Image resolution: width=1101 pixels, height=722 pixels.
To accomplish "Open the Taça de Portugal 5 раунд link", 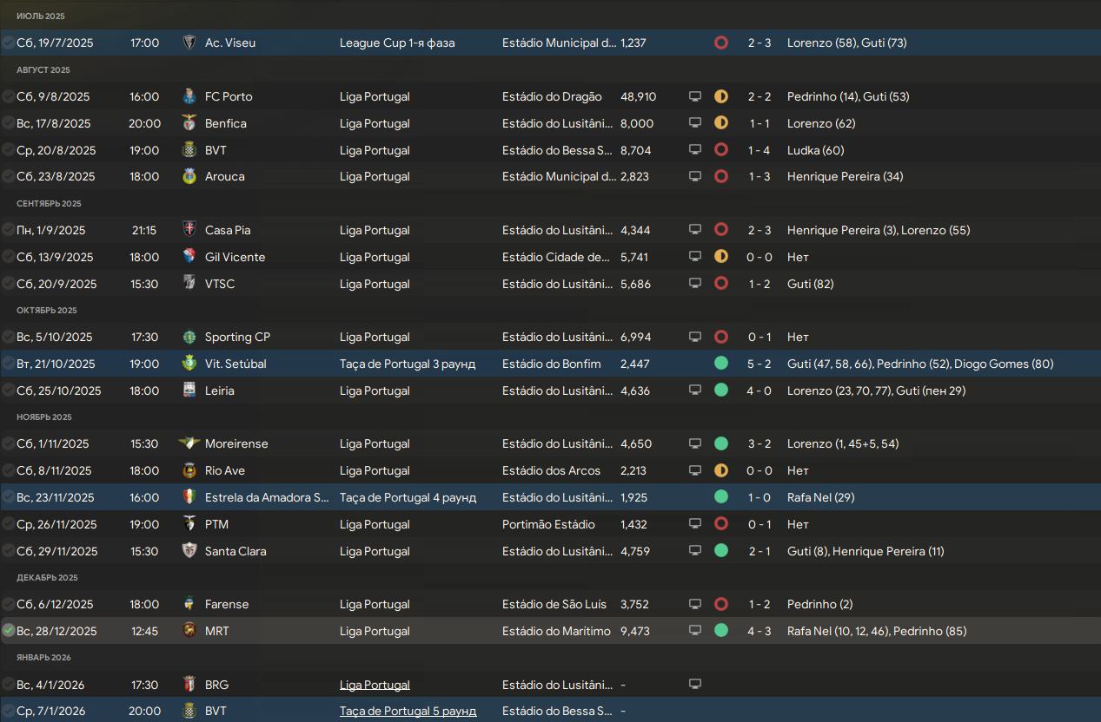I will click(x=408, y=712).
